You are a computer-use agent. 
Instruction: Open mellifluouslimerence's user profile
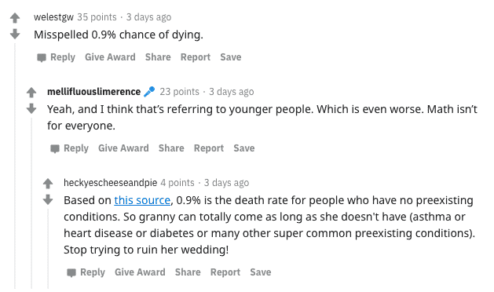pyautogui.click(x=94, y=92)
